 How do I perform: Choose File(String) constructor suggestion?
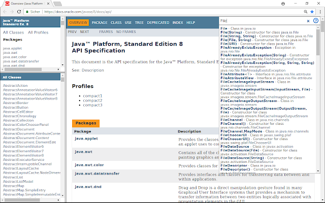click(259, 32)
